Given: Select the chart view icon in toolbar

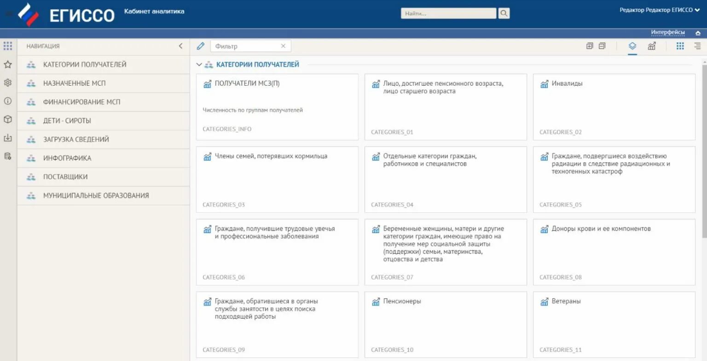Looking at the screenshot, I should [652, 46].
